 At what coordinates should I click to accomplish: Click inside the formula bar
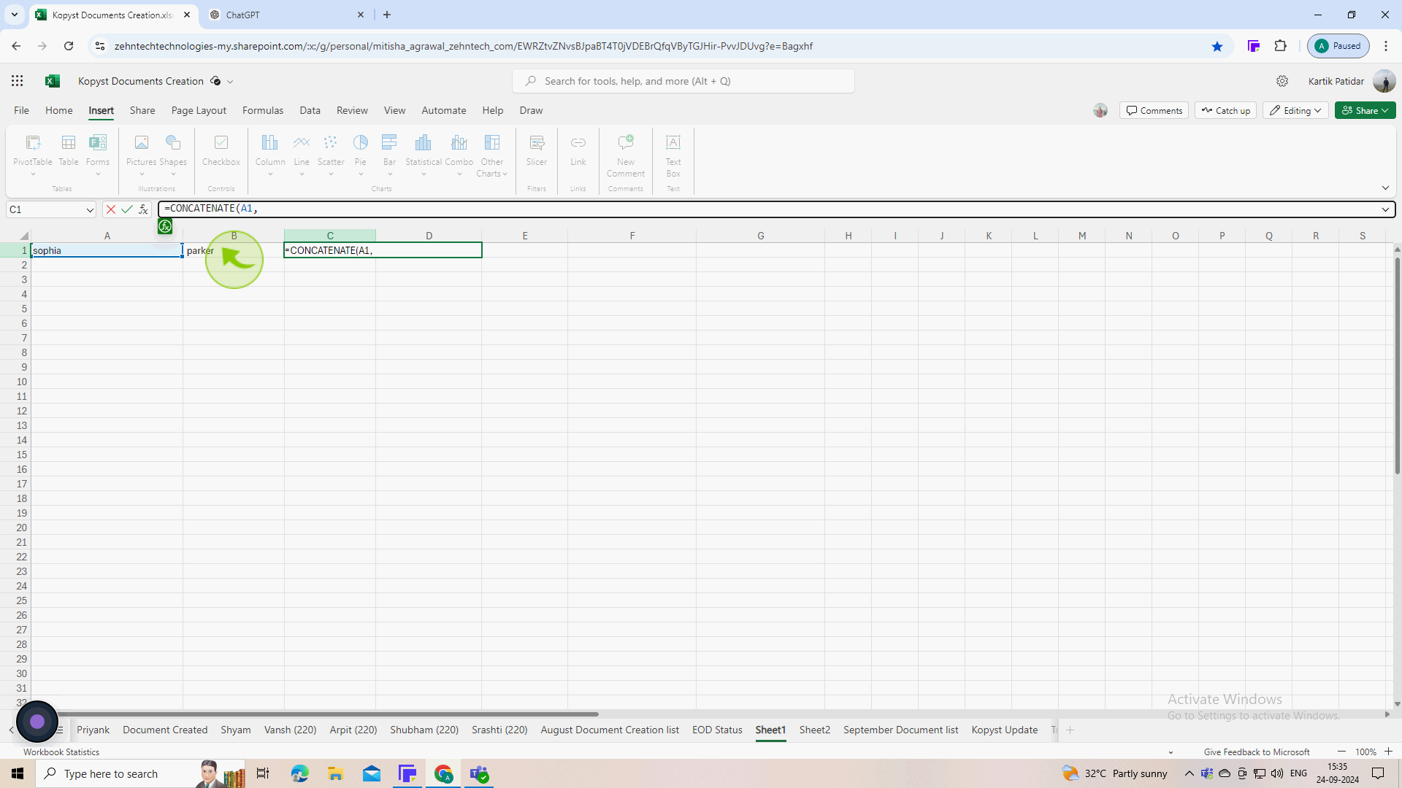[767, 209]
